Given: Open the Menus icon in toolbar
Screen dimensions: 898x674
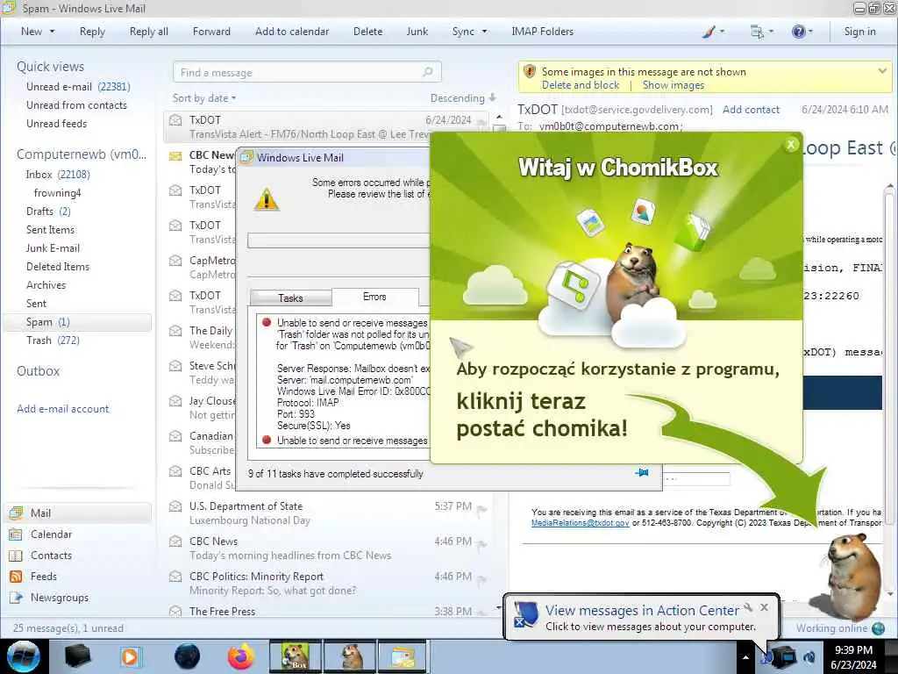Looking at the screenshot, I should pyautogui.click(x=757, y=32).
